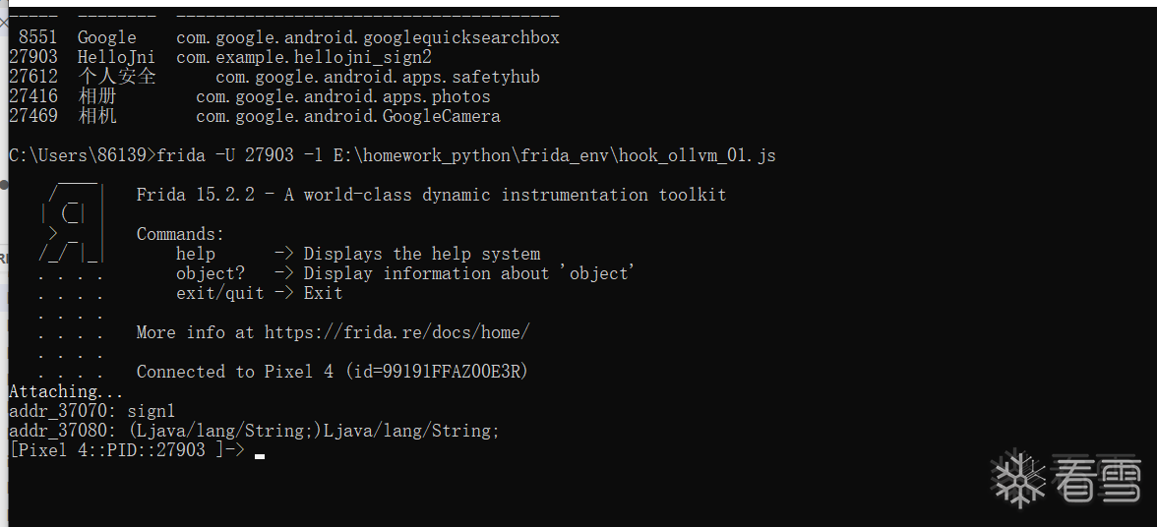Select the googlequicksearchbox package line
This screenshot has height=527, width=1157.
tap(284, 37)
